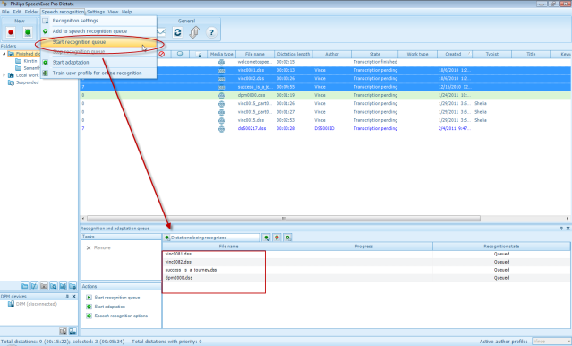Click the red new dictation record button
Image resolution: width=572 pixels, height=346 pixels.
pos(11,32)
